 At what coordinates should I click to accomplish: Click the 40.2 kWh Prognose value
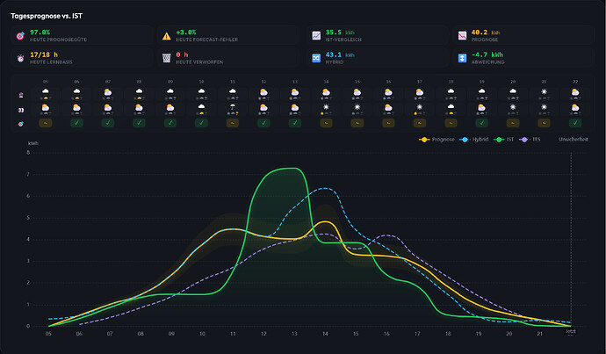click(x=486, y=33)
